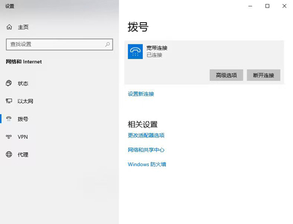Viewport: 293px width, 224px height.
Task: Click the 相关设置 heading
Action: point(142,125)
